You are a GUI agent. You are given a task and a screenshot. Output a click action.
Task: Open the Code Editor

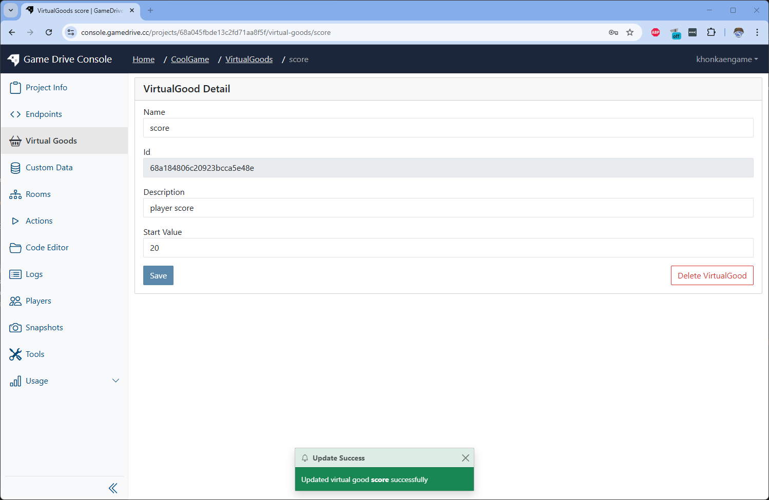47,247
